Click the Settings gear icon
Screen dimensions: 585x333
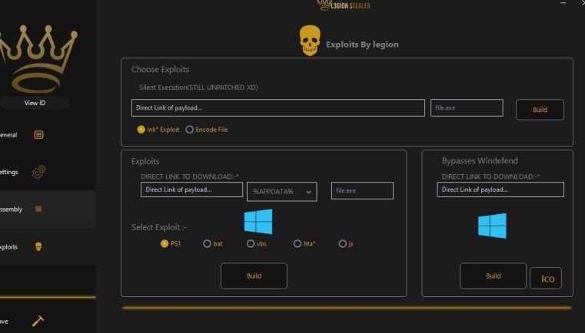[x=39, y=172]
